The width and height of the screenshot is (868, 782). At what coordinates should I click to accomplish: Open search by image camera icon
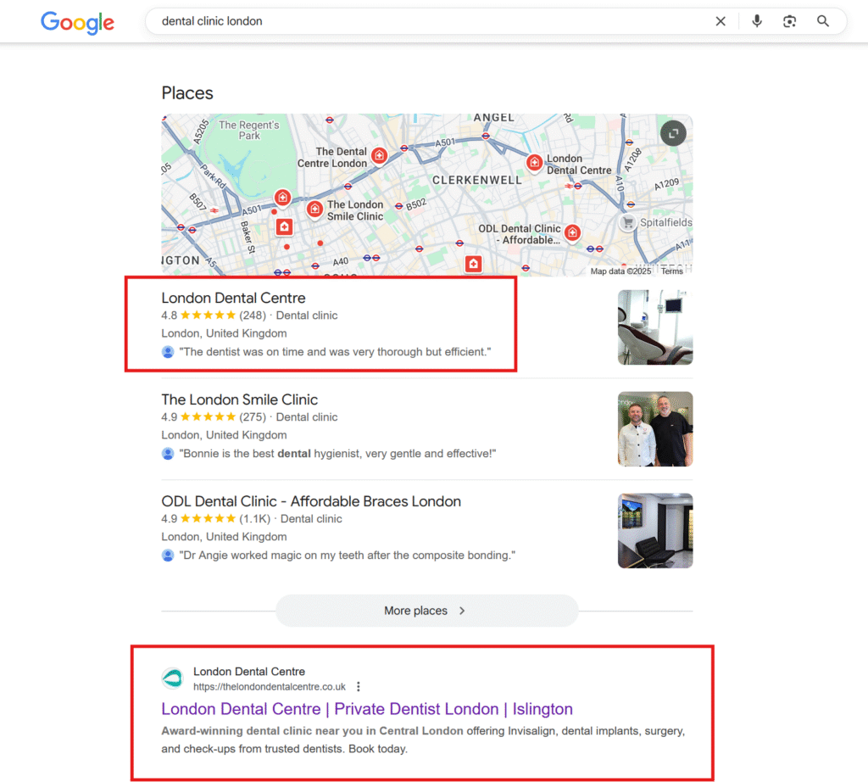789,21
